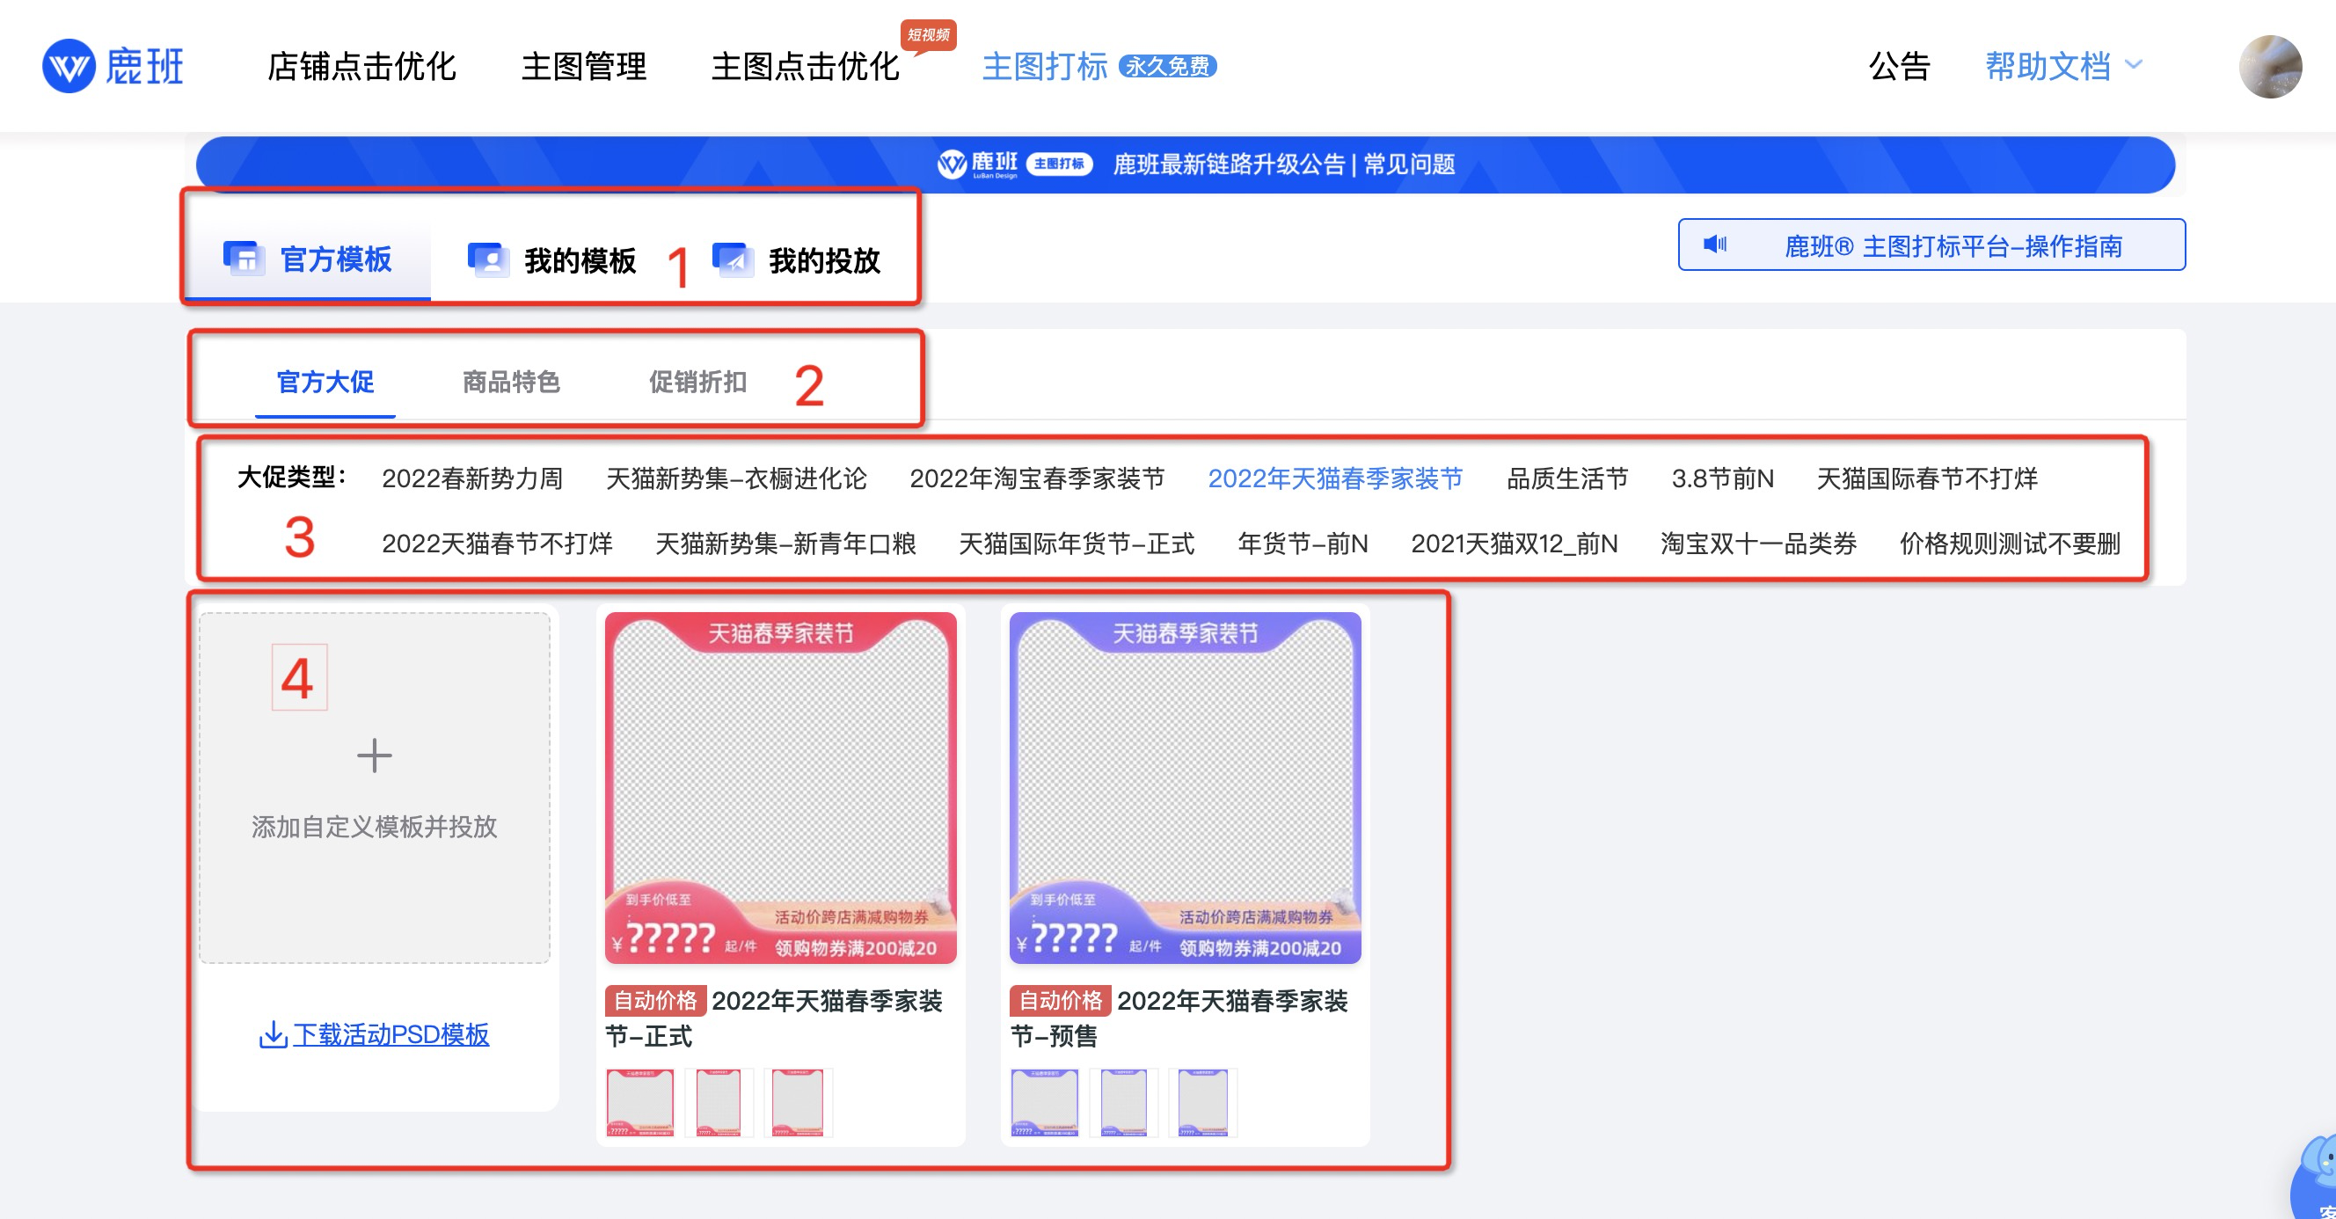Open the 商品特色 category dropdown tab
This screenshot has height=1219, width=2336.
[x=513, y=383]
